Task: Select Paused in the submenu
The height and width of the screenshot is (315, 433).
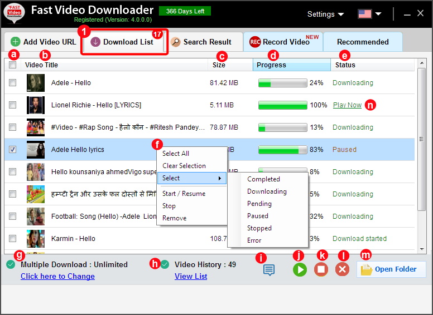Action: (268, 216)
